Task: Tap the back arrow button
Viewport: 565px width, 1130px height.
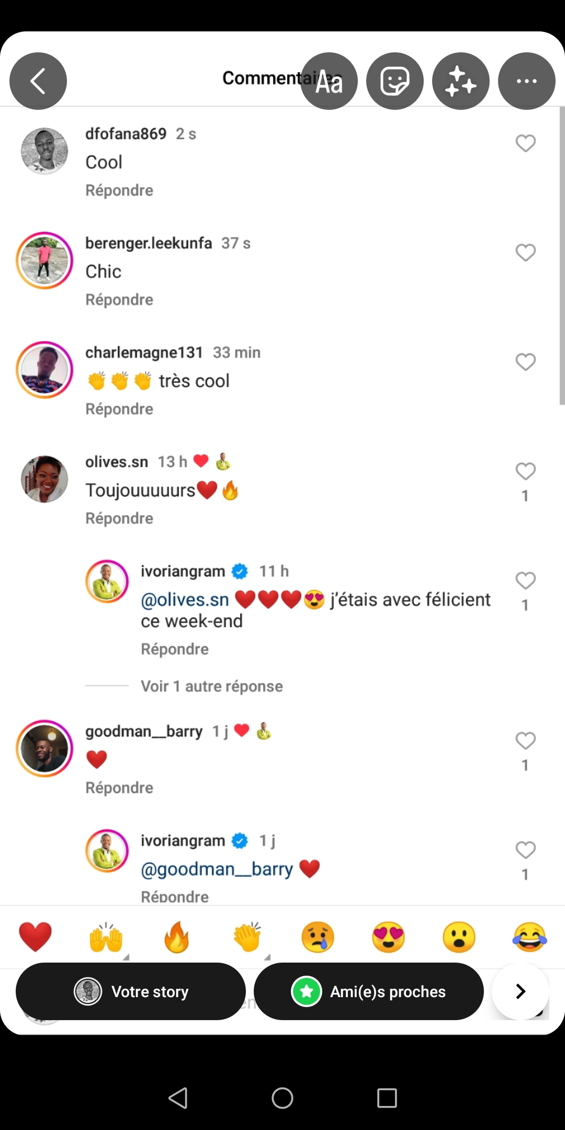Action: pyautogui.click(x=38, y=81)
